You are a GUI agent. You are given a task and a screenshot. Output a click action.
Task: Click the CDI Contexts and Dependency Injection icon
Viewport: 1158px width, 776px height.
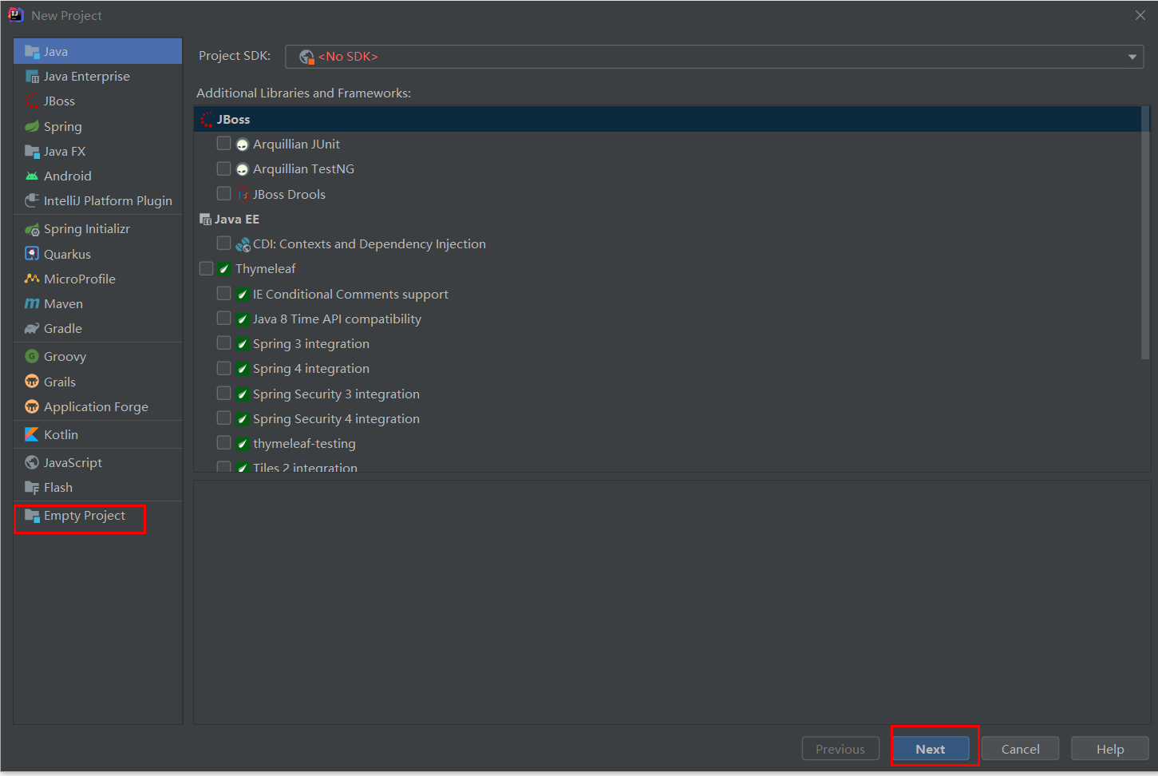click(x=243, y=244)
